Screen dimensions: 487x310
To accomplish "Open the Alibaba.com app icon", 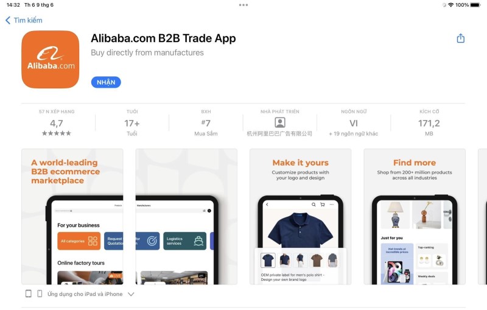I will pos(51,59).
